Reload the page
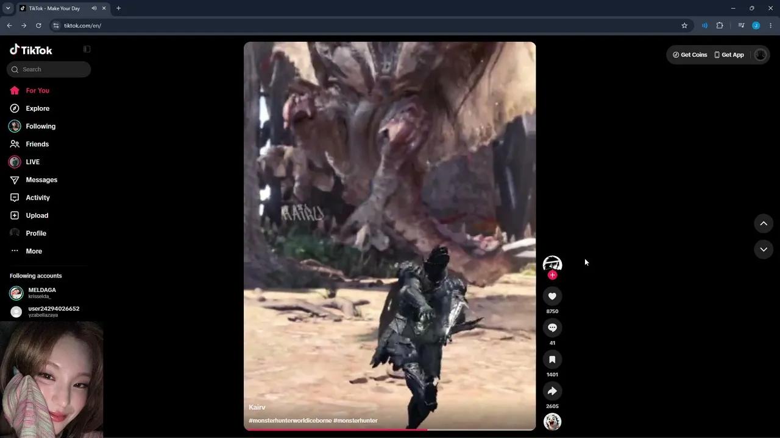The height and width of the screenshot is (438, 780). coord(38,26)
